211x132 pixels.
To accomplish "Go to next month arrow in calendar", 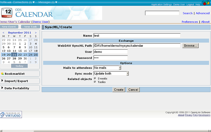I will pyautogui.click(x=36, y=33).
